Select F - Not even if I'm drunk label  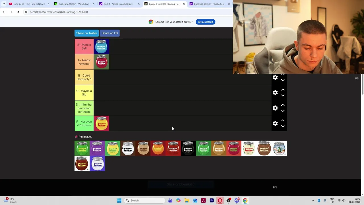[84, 123]
